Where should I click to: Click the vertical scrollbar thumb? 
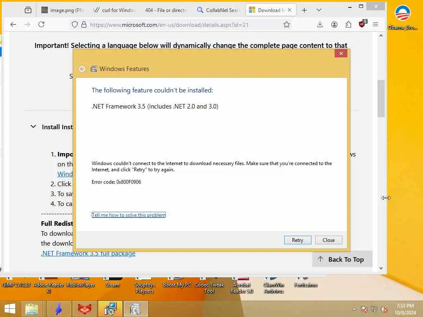(381, 99)
